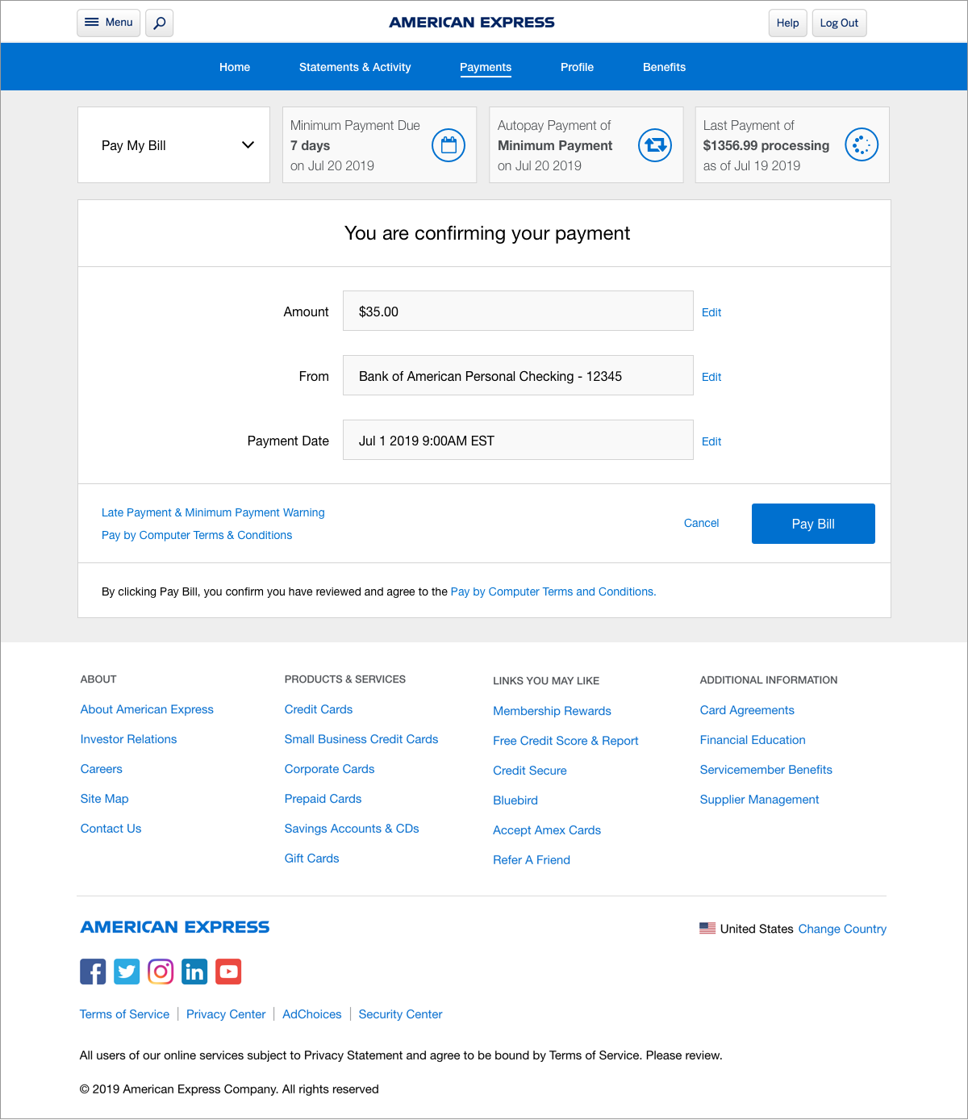Click Change Country link
The image size is (968, 1120).
pyautogui.click(x=842, y=929)
